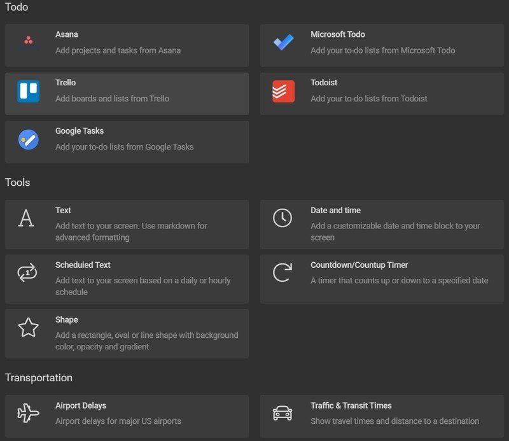This screenshot has height=441, width=509.
Task: Click 'Airport delays for major US airports' text
Action: coord(118,421)
